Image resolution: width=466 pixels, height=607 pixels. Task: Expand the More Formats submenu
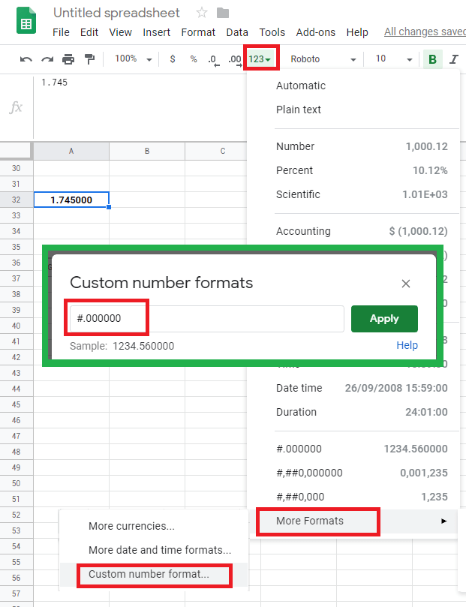pyautogui.click(x=318, y=521)
